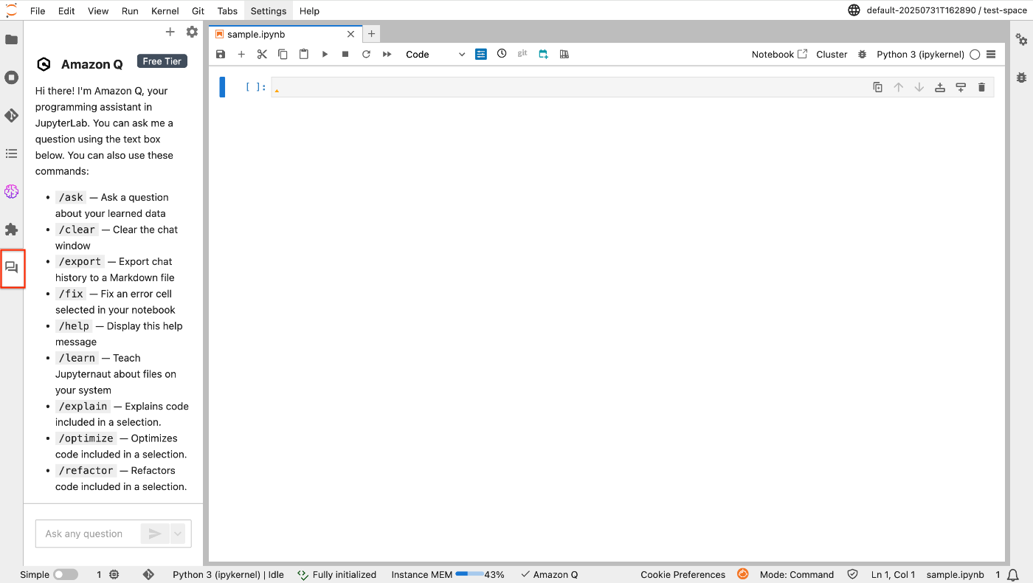Restart the kernel with circular arrow

point(366,54)
